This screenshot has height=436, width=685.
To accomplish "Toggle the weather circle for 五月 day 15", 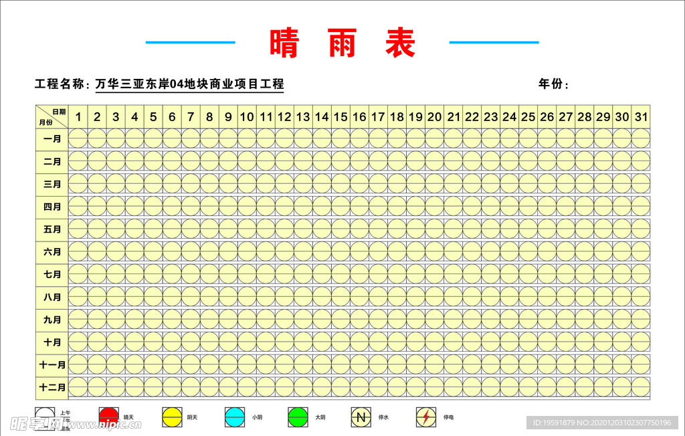I will click(340, 229).
